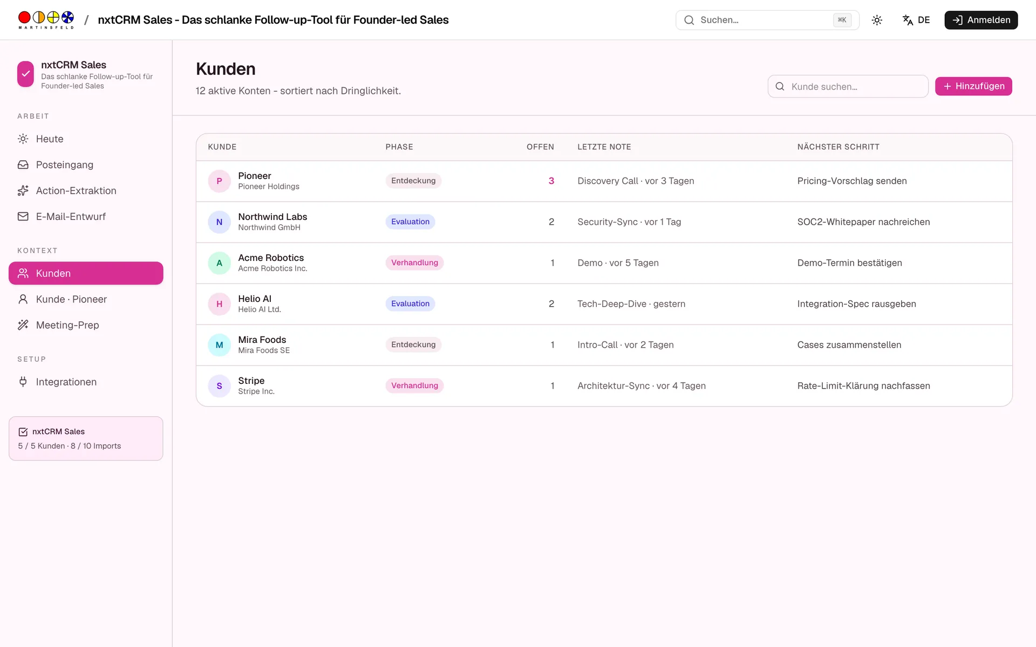1036x647 pixels.
Task: Open the Pioneer customer name
Action: pos(255,176)
